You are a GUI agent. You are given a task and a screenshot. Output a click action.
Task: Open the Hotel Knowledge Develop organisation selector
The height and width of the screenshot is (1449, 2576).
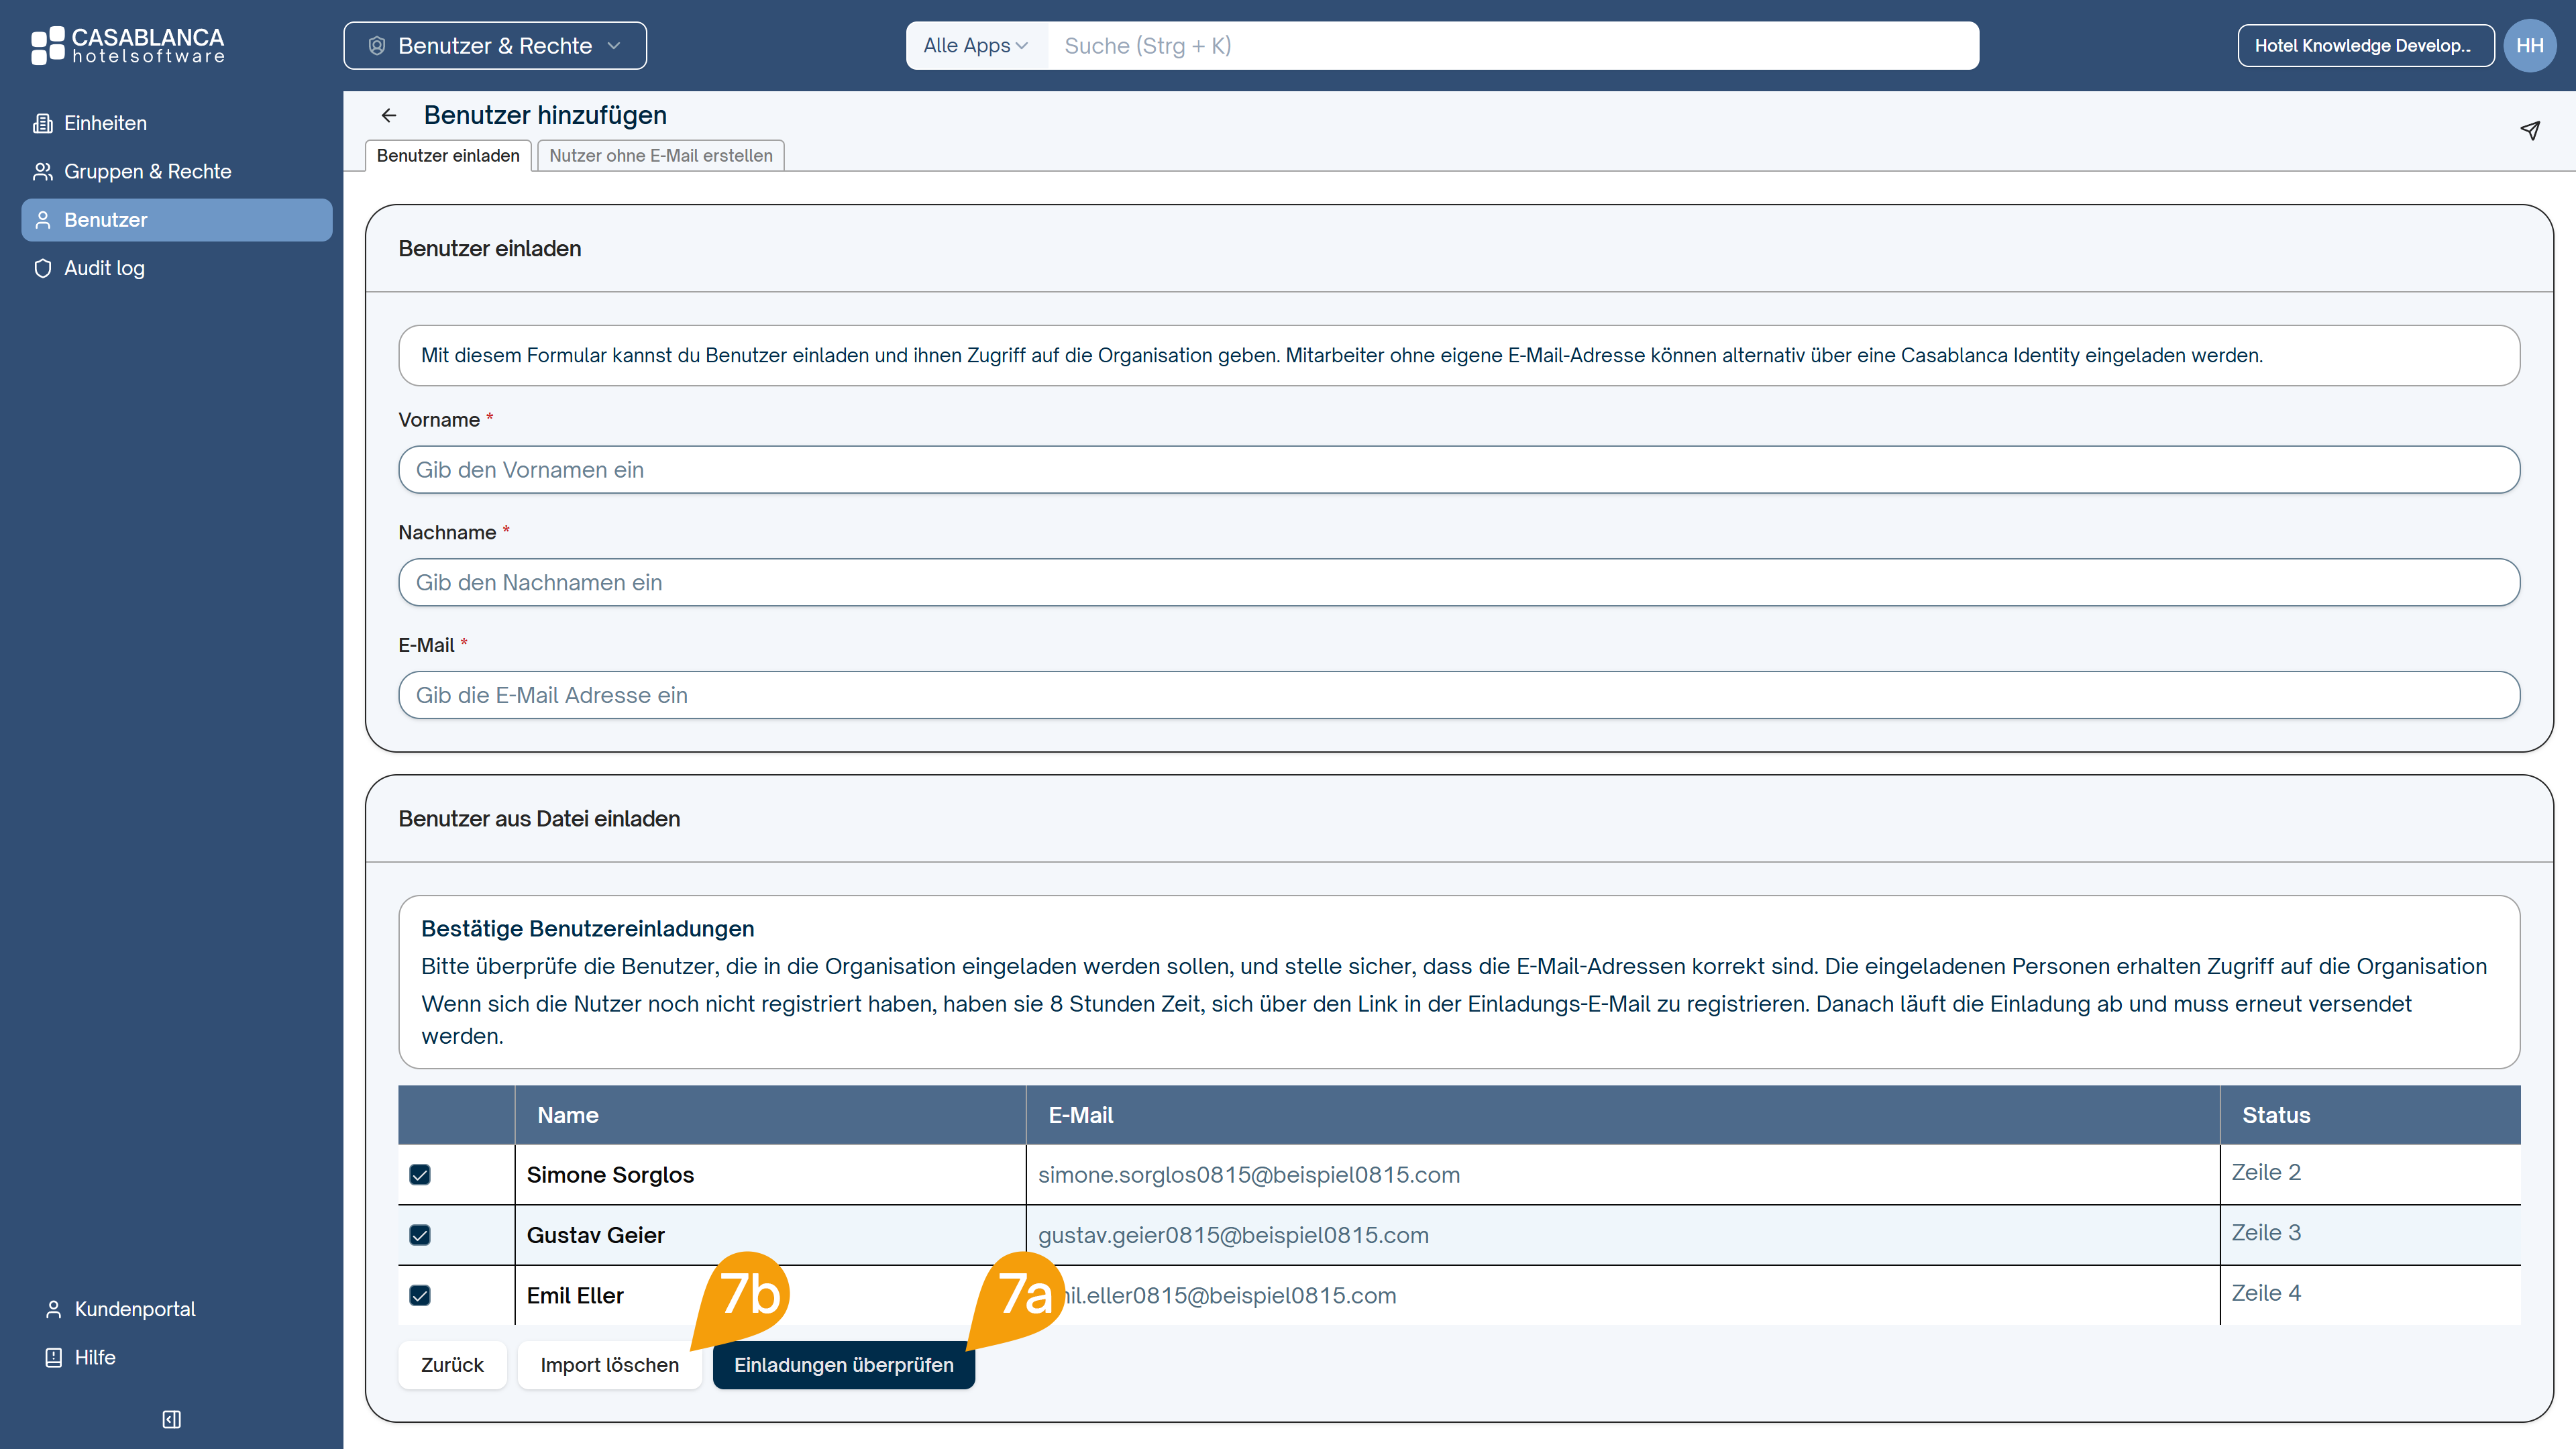2365,46
